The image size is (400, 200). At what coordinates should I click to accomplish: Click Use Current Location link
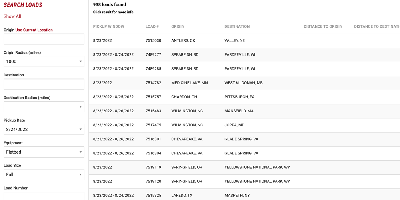34,30
